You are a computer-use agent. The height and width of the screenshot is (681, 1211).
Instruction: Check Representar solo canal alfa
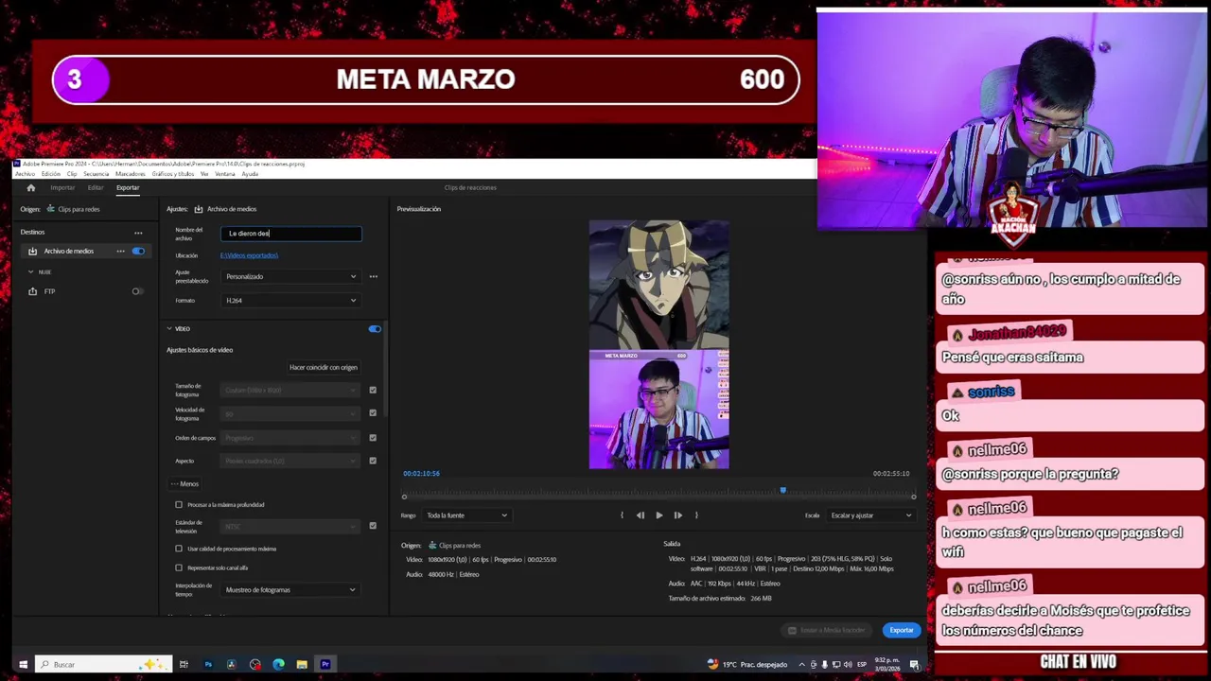coord(179,568)
